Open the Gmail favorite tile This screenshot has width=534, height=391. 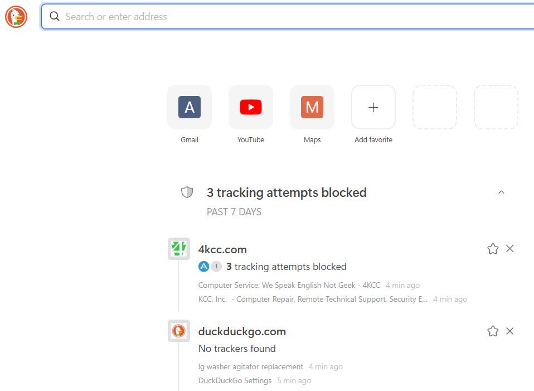(190, 107)
